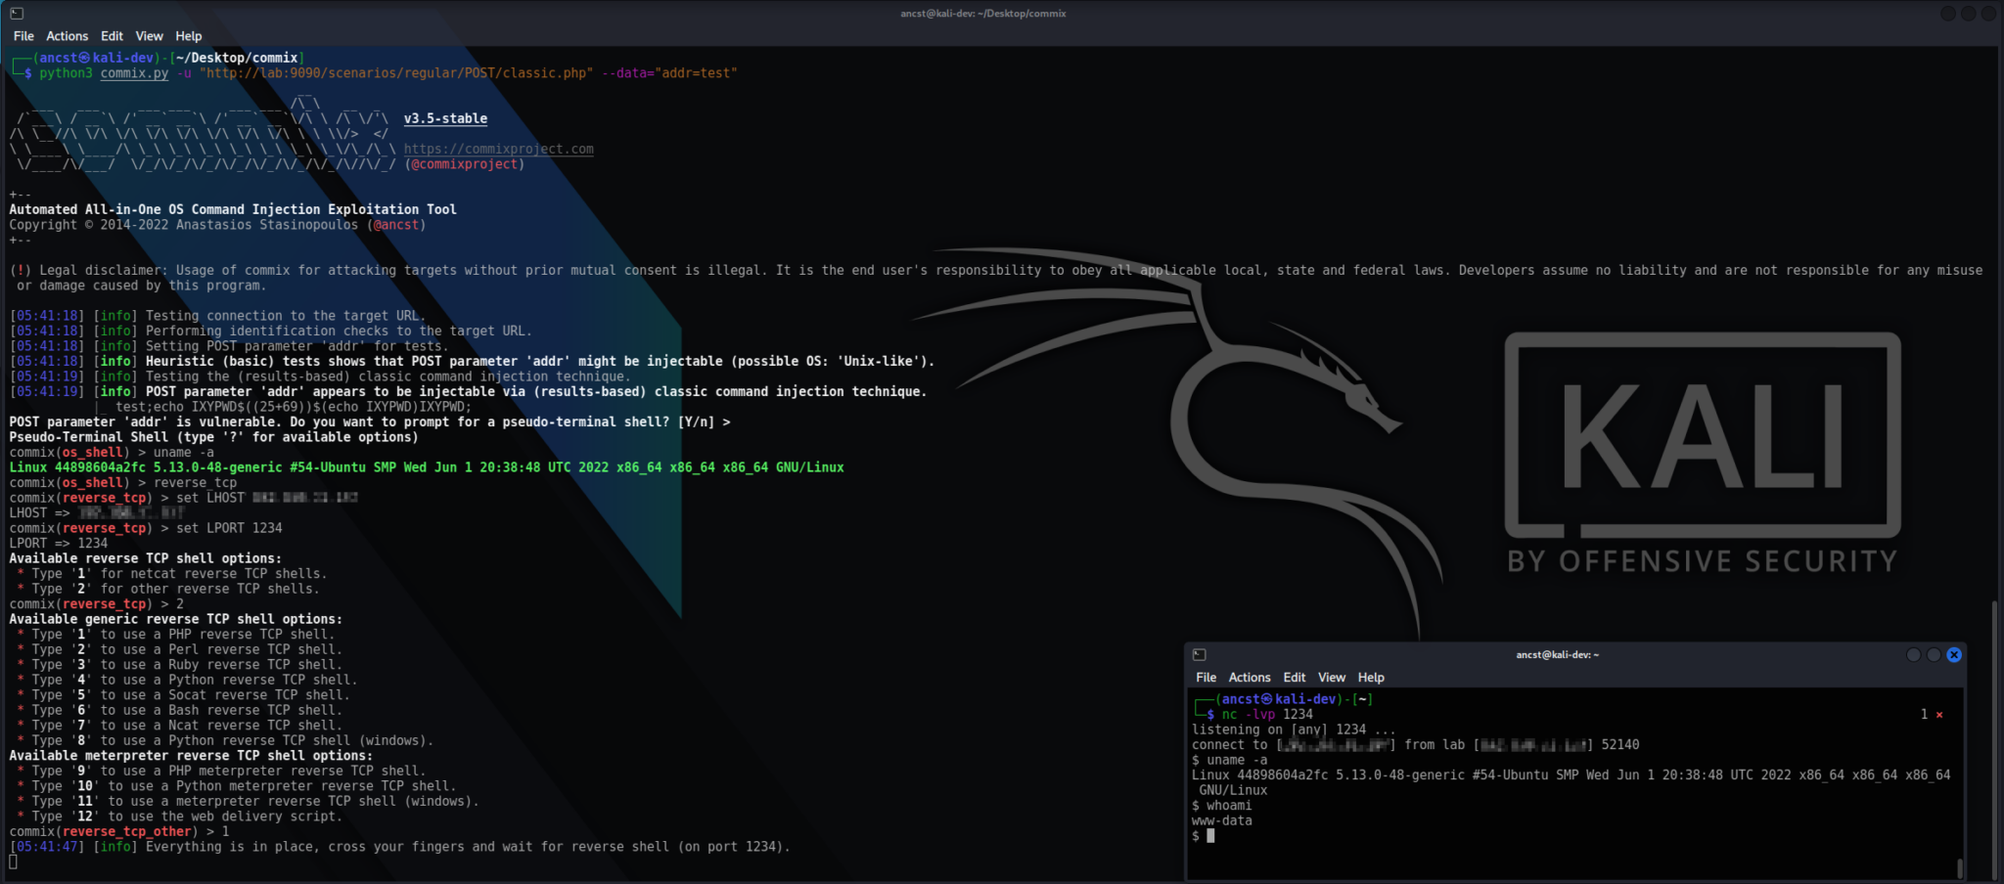This screenshot has height=884, width=2004.
Task: Click the underlined commix.py filename
Action: pos(133,73)
